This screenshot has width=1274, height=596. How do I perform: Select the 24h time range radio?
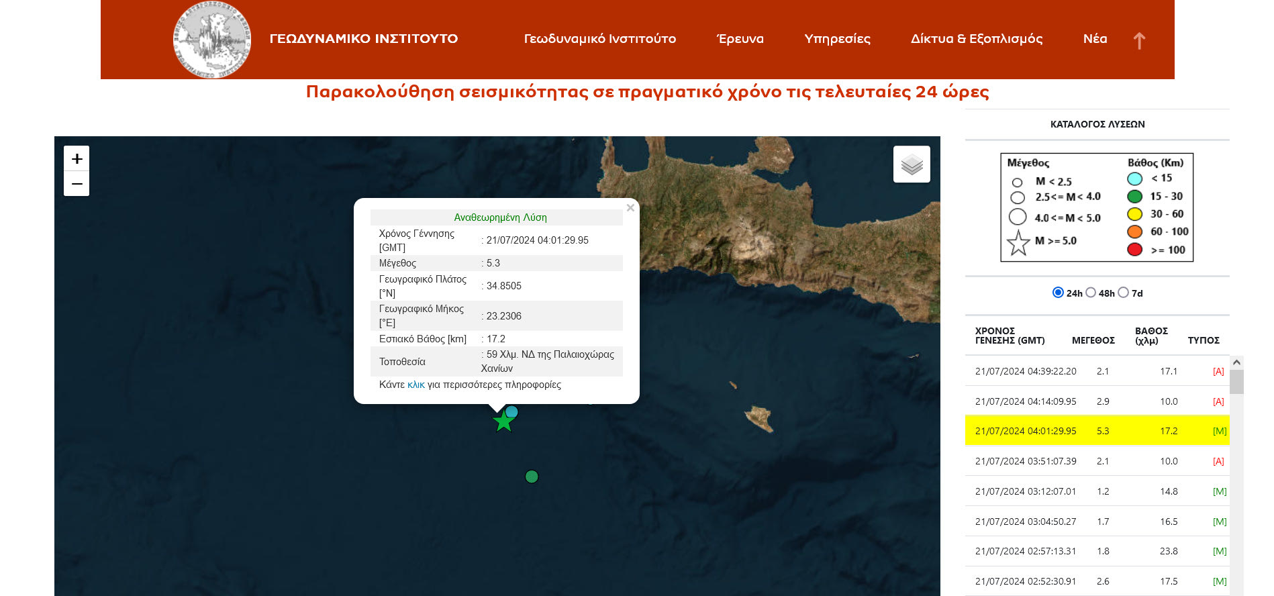[x=1058, y=293]
